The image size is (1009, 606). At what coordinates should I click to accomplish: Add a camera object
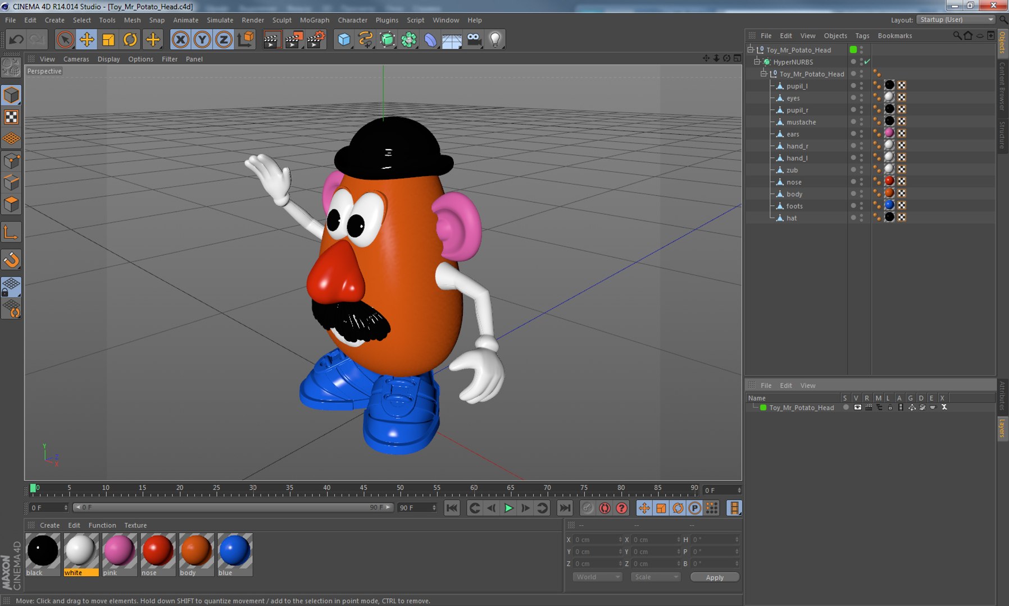tap(474, 39)
